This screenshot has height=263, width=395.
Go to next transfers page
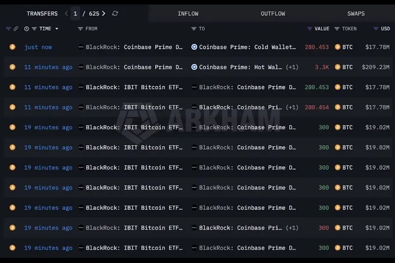pos(103,14)
